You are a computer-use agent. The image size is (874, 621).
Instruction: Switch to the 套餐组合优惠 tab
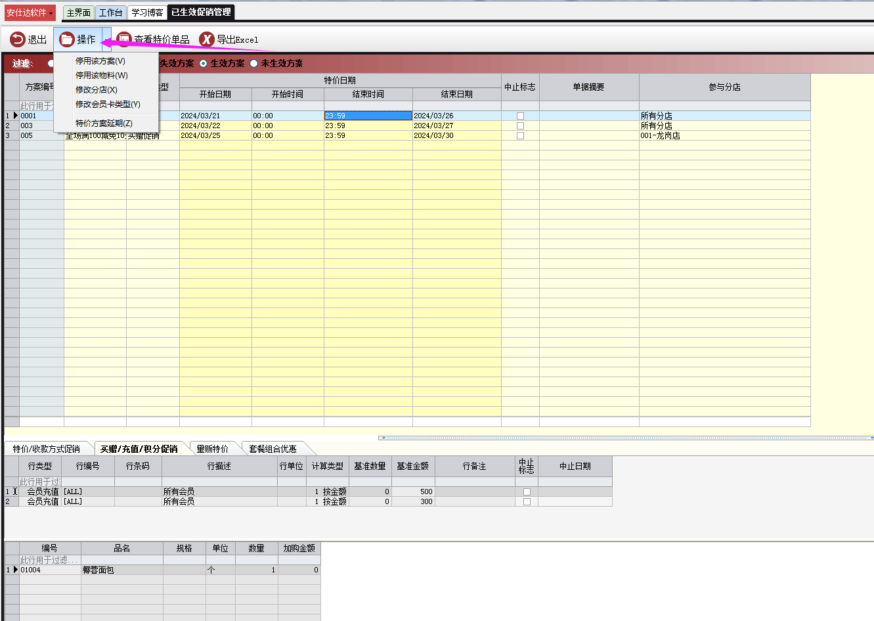273,449
